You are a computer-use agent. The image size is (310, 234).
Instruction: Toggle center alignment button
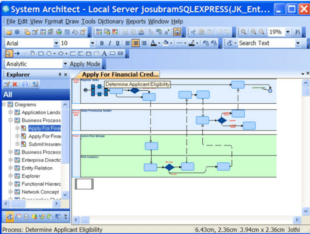pos(136,43)
